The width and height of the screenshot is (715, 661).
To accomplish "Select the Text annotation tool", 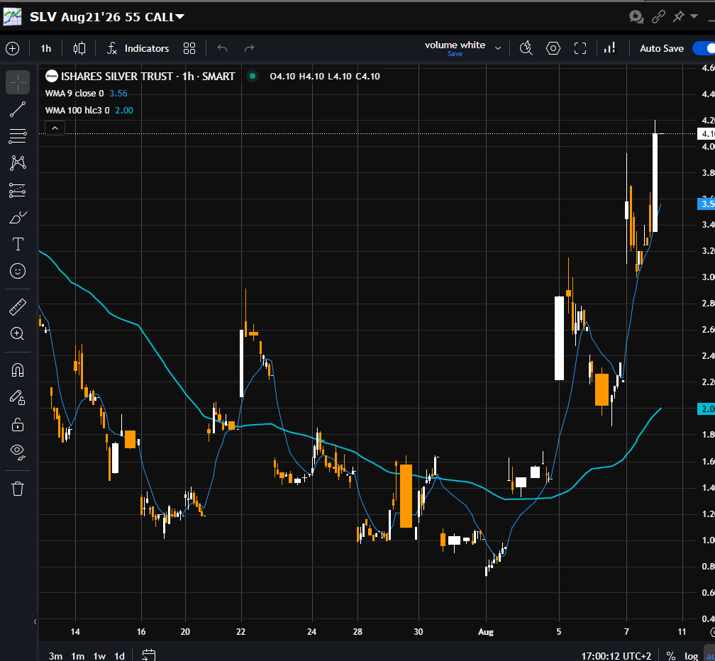I will click(17, 244).
